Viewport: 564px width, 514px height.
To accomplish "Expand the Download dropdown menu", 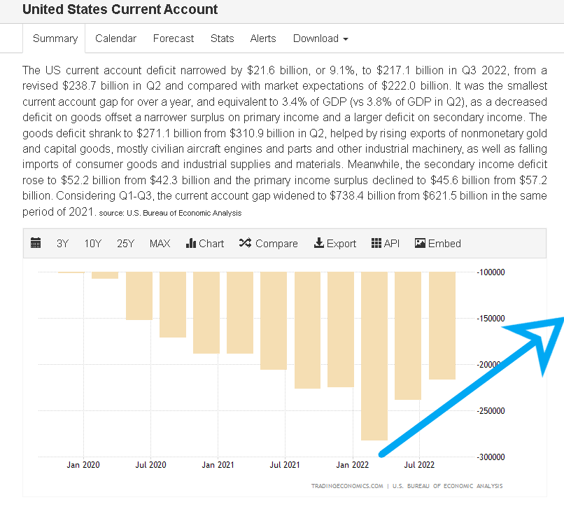I will tap(320, 39).
